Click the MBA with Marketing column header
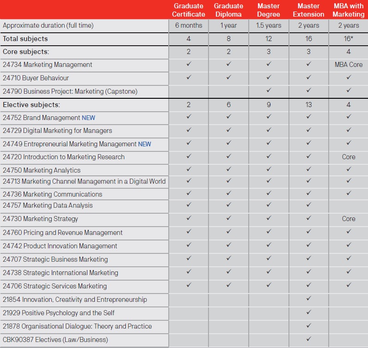Viewport: 368px width, 348px height. pos(349,10)
